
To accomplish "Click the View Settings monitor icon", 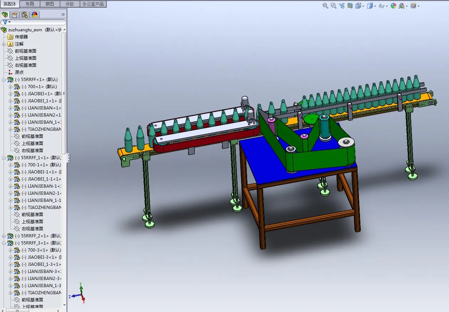I will click(413, 6).
